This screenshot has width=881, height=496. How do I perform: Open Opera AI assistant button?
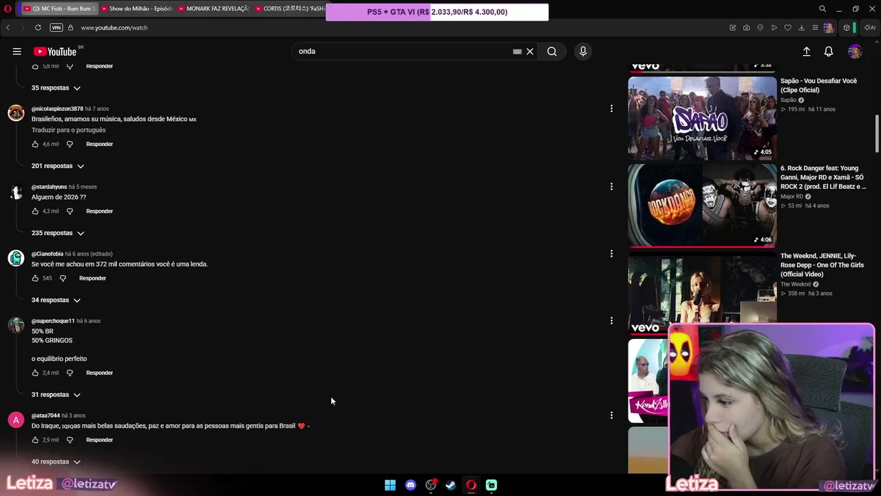point(869,28)
